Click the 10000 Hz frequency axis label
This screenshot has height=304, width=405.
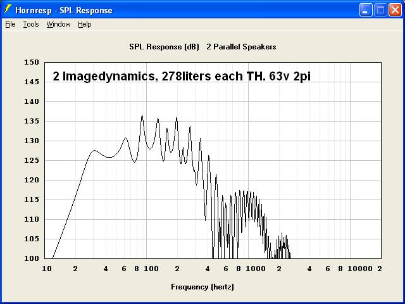360,269
